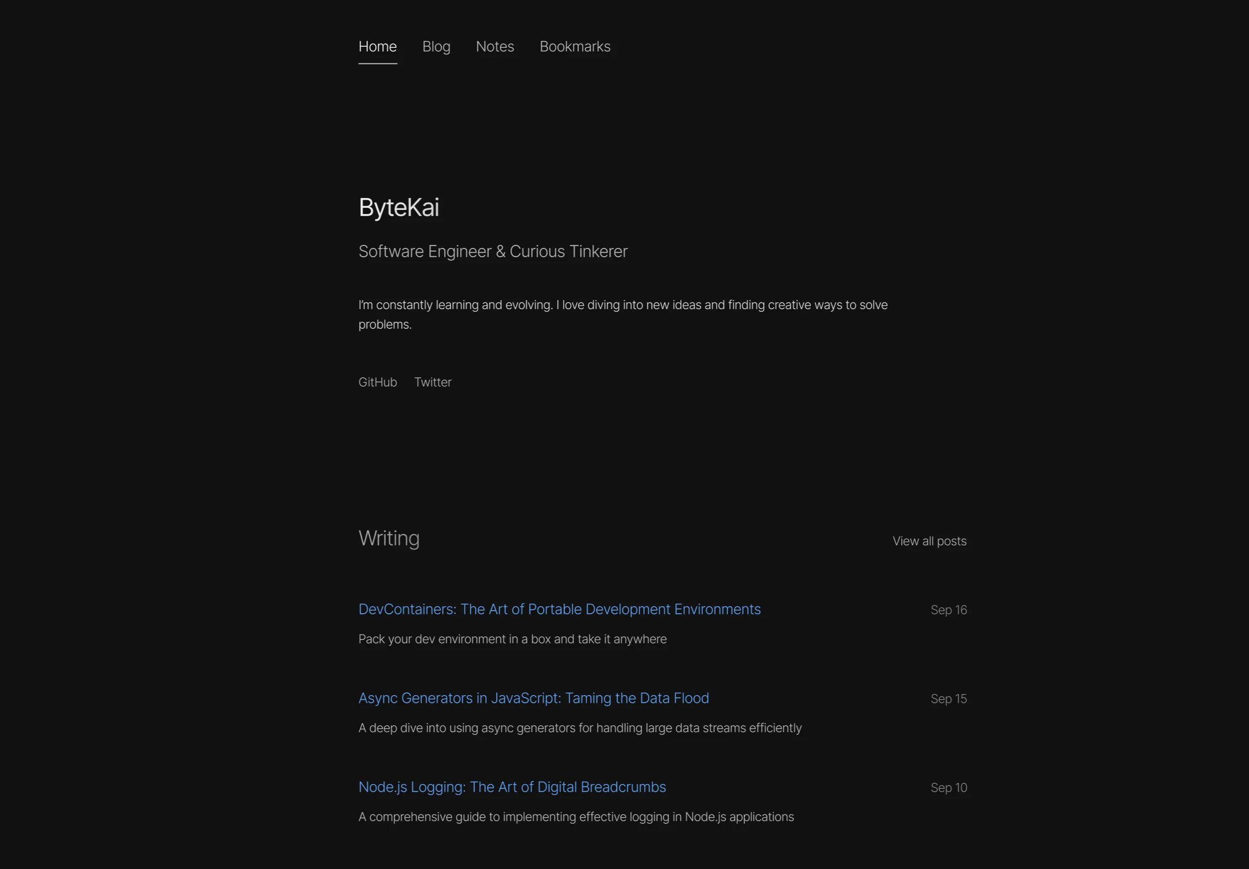Click the Async Generators post summary text
This screenshot has height=869, width=1249.
click(x=579, y=728)
